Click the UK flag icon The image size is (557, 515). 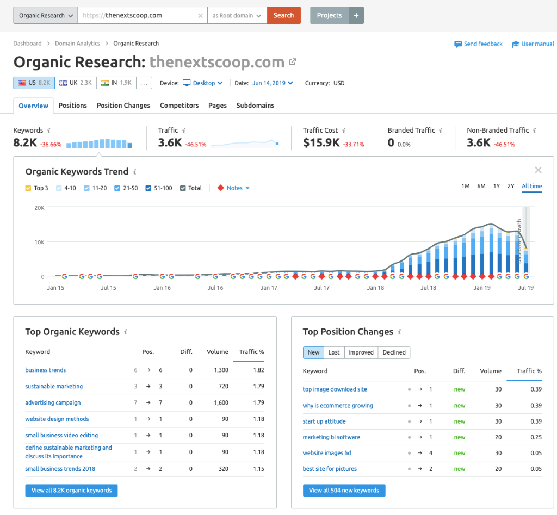[x=63, y=83]
